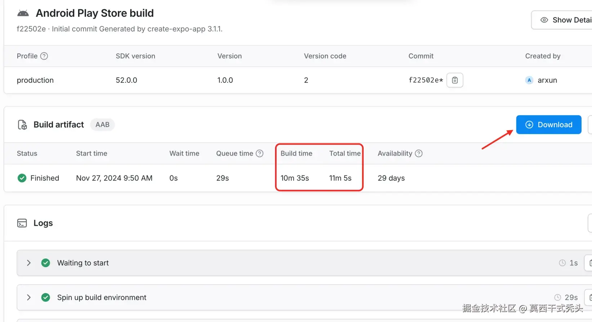Click the 11m 5s total time value
The image size is (592, 322).
pyautogui.click(x=340, y=178)
